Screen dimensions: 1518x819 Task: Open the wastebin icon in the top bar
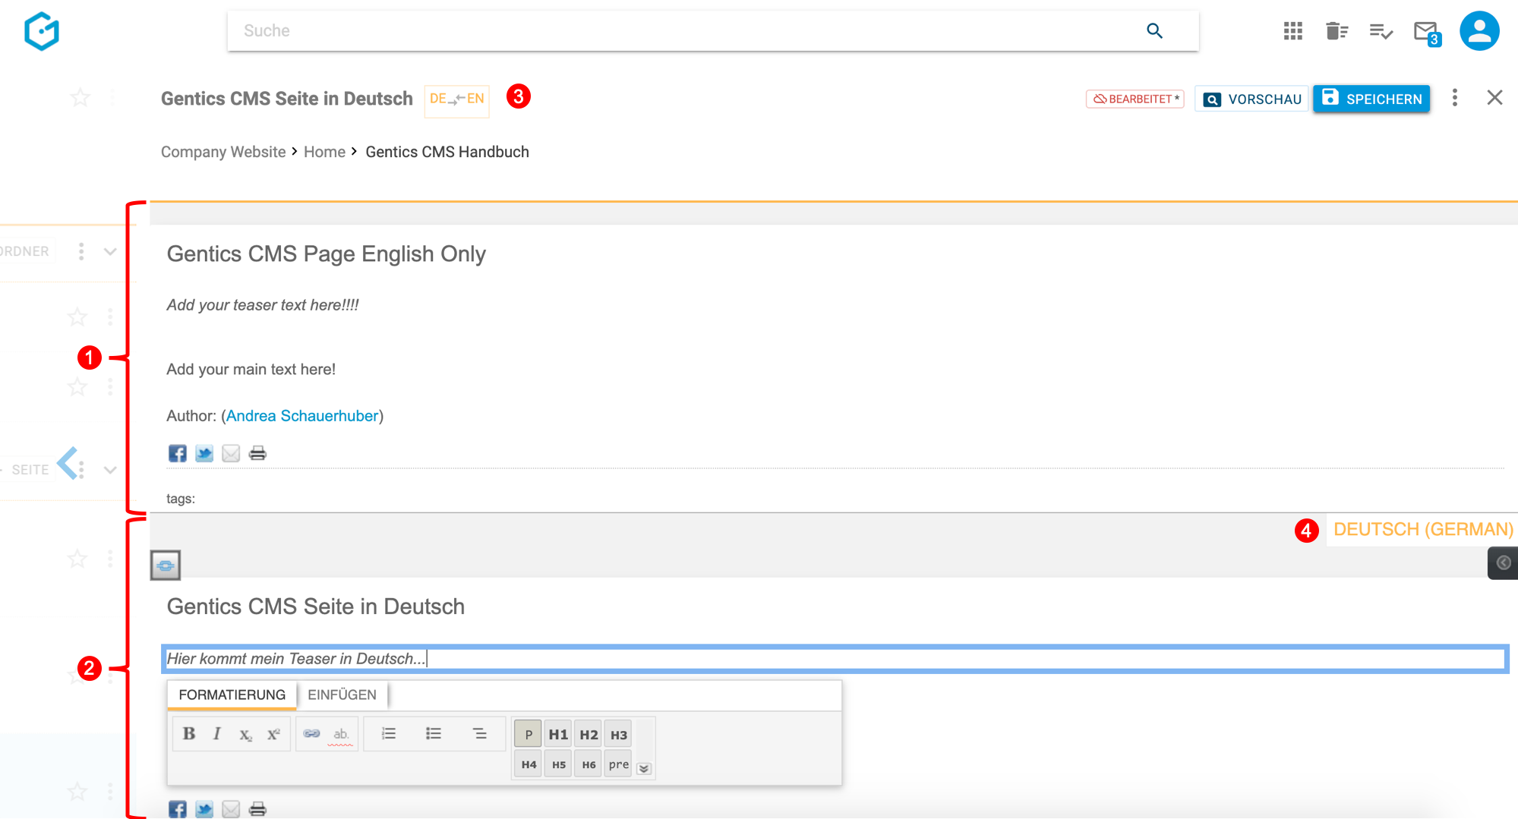(1337, 31)
